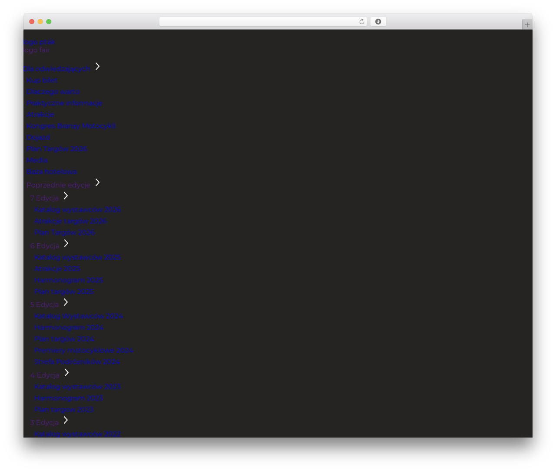
Task: Click the chevron beside 3 Edycja
Action: pyautogui.click(x=66, y=420)
